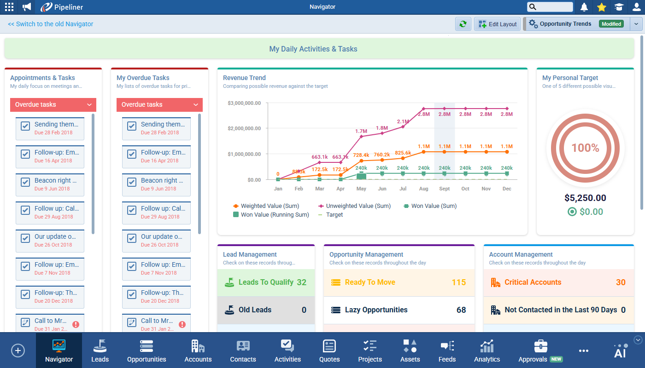This screenshot has height=368, width=645.
Task: Open the app grid launcher icon
Action: pos(9,7)
